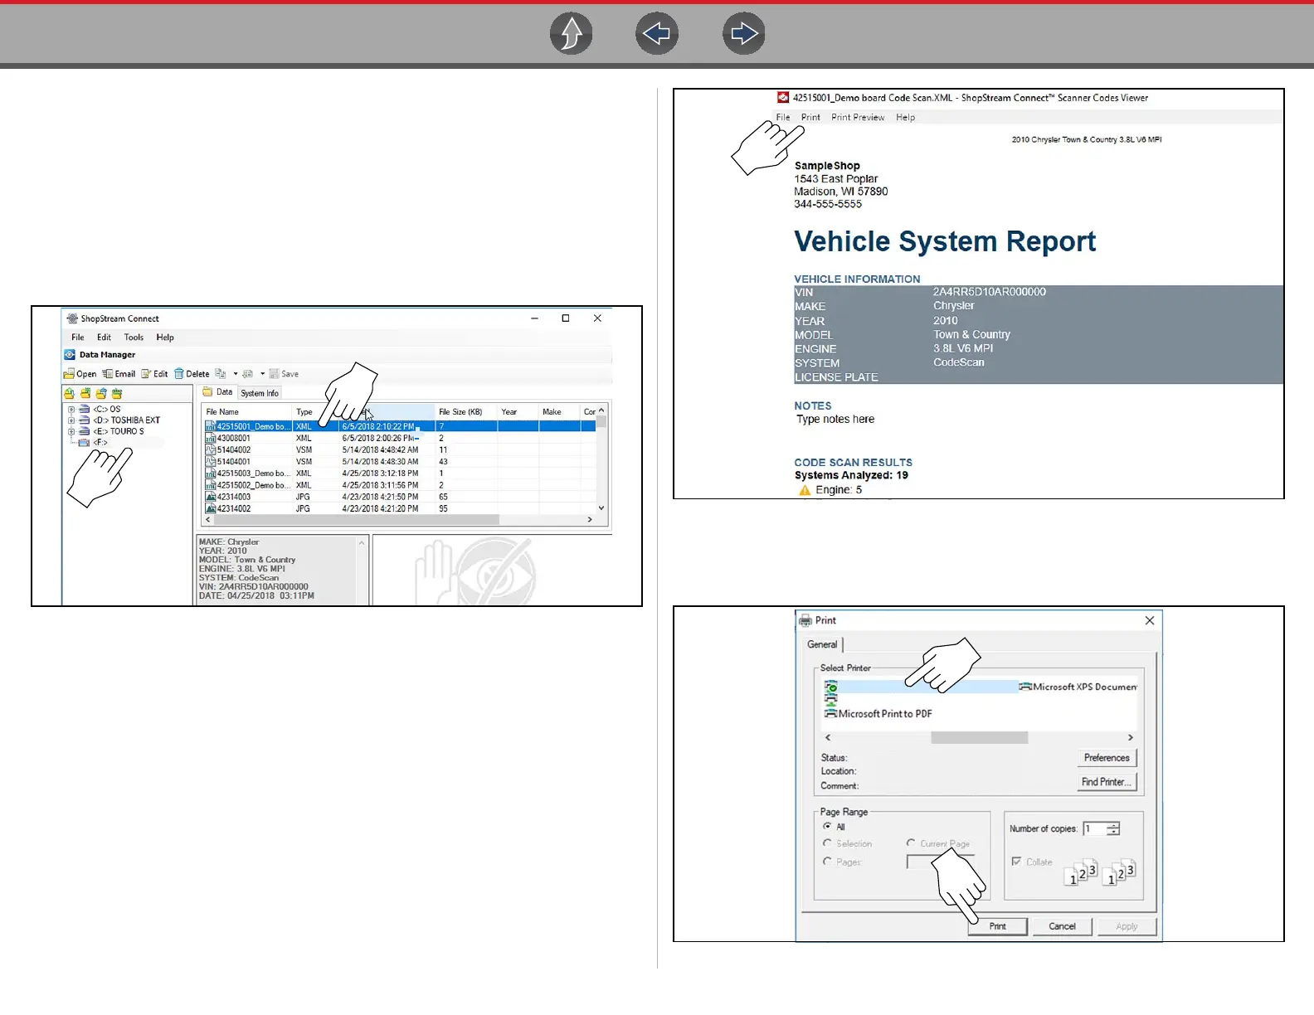Screen dimensions: 1314x1015
Task: Select the Microsoft Print to PDF printer
Action: (x=878, y=714)
